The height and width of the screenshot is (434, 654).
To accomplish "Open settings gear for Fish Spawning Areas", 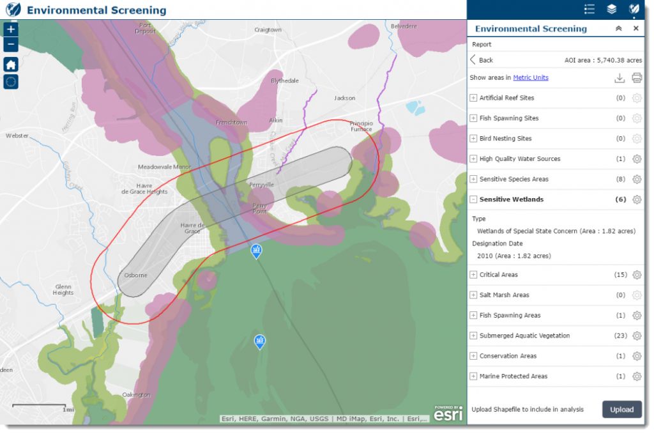I will [637, 316].
